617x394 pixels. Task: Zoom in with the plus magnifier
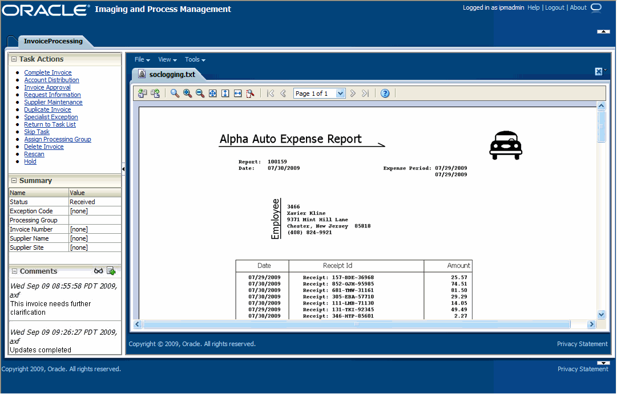[x=187, y=93]
